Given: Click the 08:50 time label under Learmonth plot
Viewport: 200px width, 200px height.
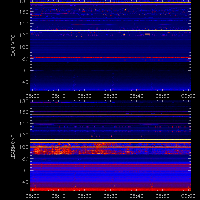Looking at the screenshot, I should click(162, 196).
